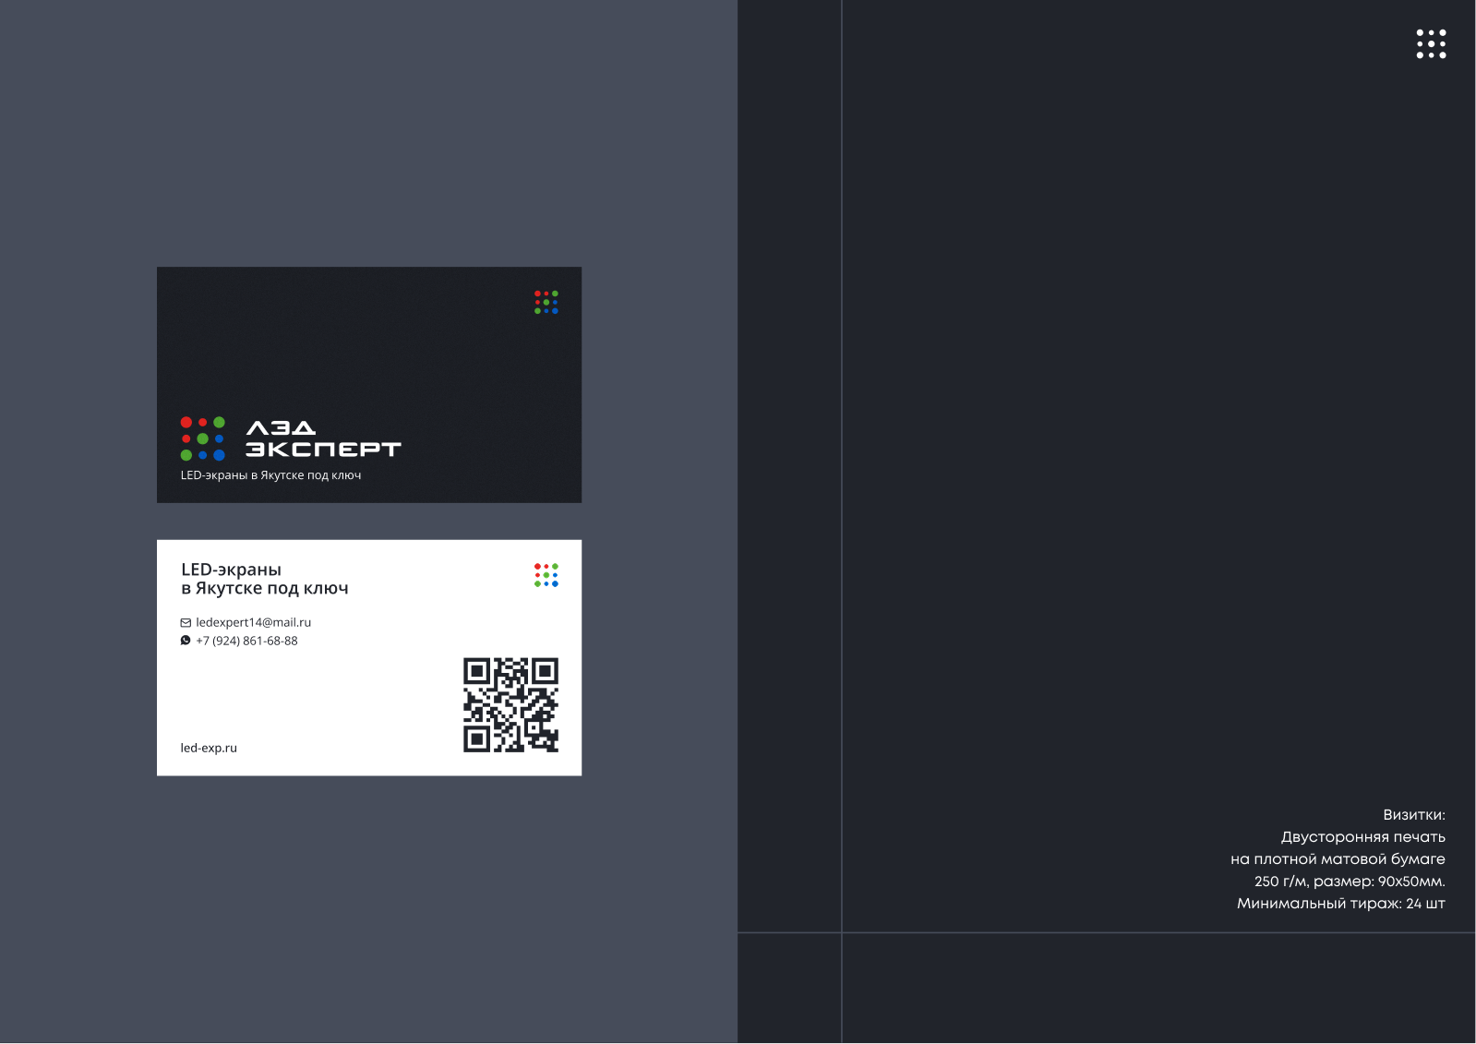Image resolution: width=1476 pixels, height=1044 pixels.
Task: Click the WhatsApp icon before phone number
Action: click(186, 641)
